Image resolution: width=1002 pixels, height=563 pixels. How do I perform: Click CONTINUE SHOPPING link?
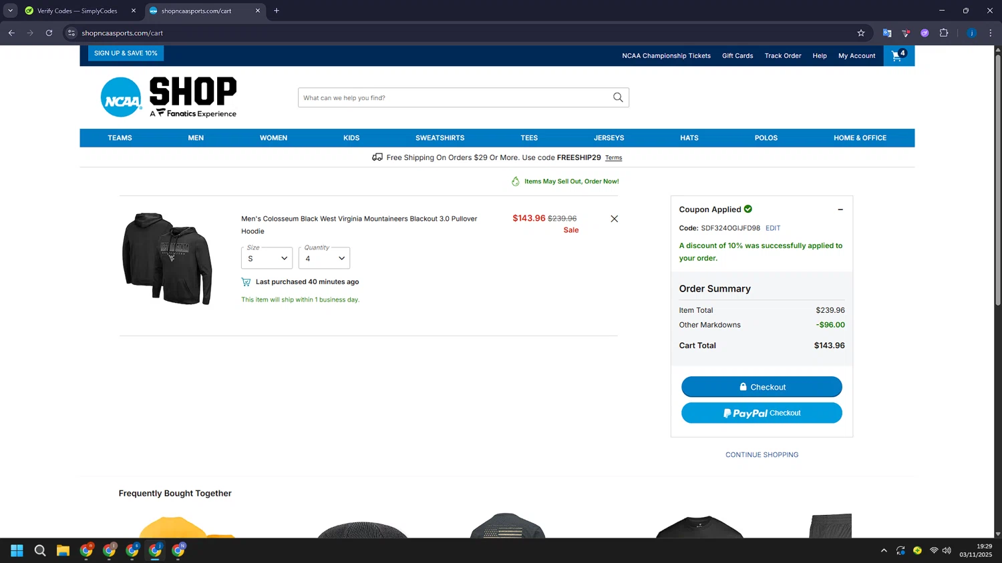pyautogui.click(x=762, y=455)
